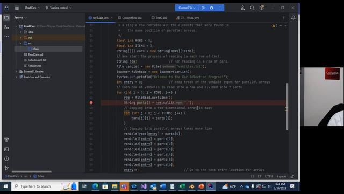Switch to the C:\...\Main.java tab

(188, 18)
